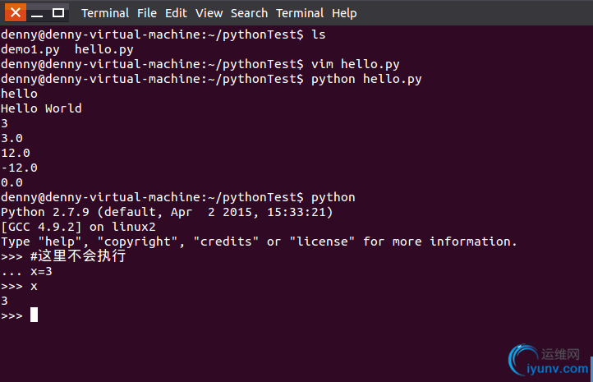Click the 'python hello.py' command line
593x382 pixels.
[x=211, y=79]
